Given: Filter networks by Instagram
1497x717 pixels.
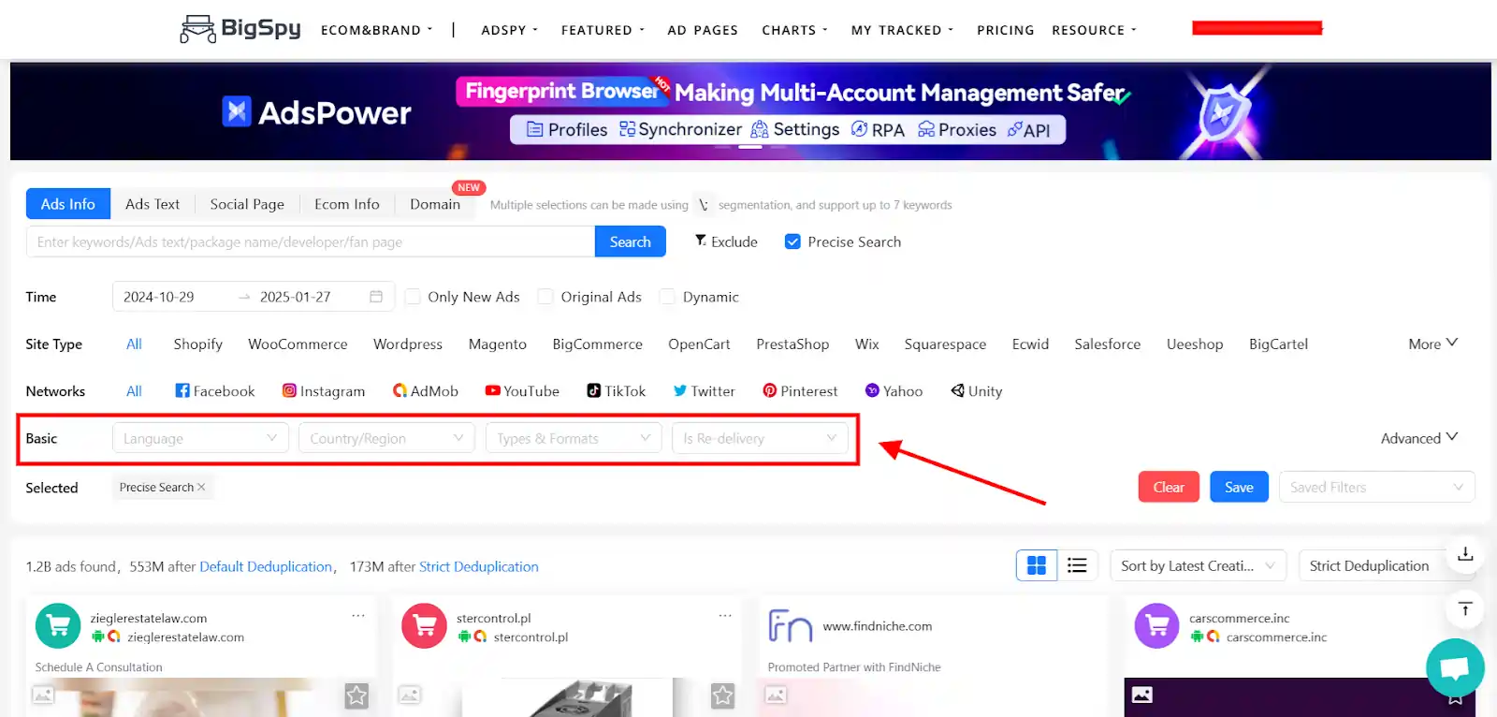Looking at the screenshot, I should point(324,391).
